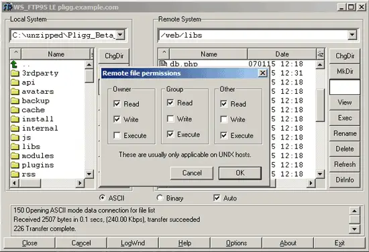Open the local directory path dropdown
This screenshot has width=369, height=252.
pos(120,35)
